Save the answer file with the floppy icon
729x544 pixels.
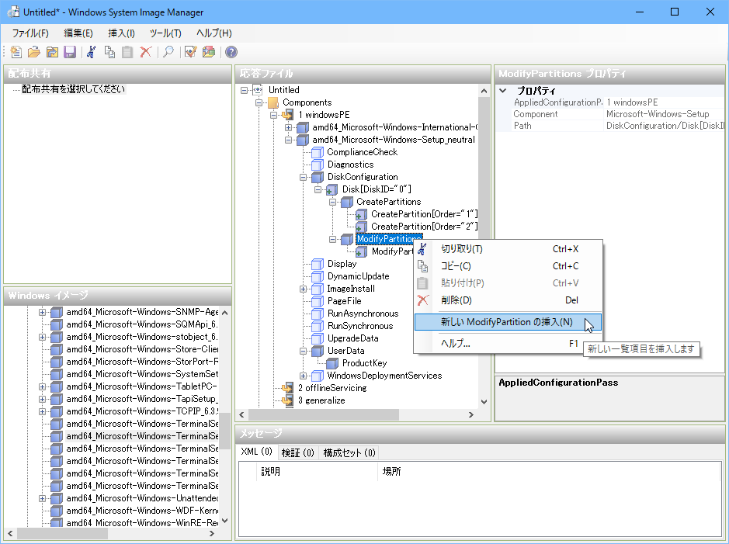pyautogui.click(x=70, y=52)
